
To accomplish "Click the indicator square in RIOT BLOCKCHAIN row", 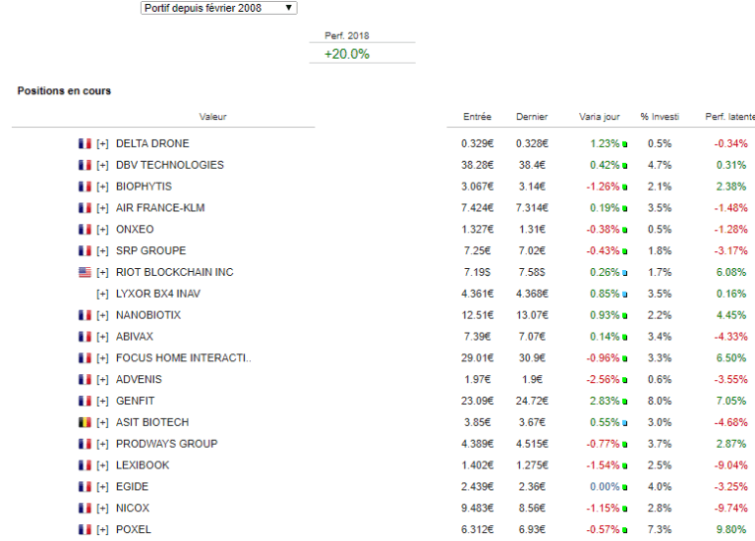I will 624,273.
